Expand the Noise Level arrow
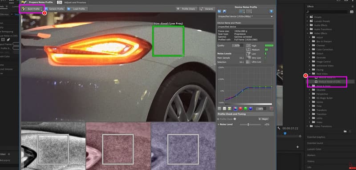Image resolution: width=356 pixels, height=170 pixels. 218,124
